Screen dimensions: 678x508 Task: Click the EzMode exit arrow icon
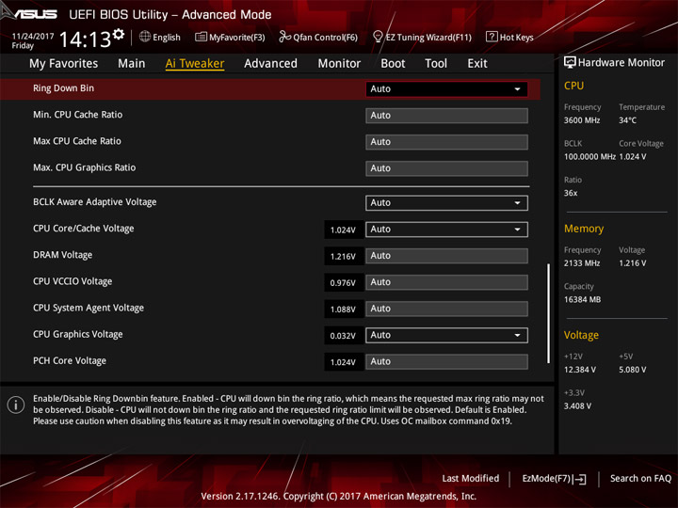[x=580, y=479]
